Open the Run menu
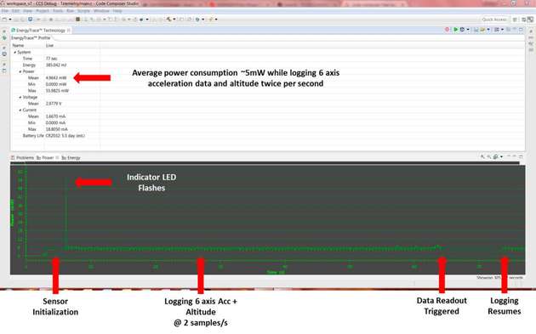The width and height of the screenshot is (536, 334). tap(70, 11)
